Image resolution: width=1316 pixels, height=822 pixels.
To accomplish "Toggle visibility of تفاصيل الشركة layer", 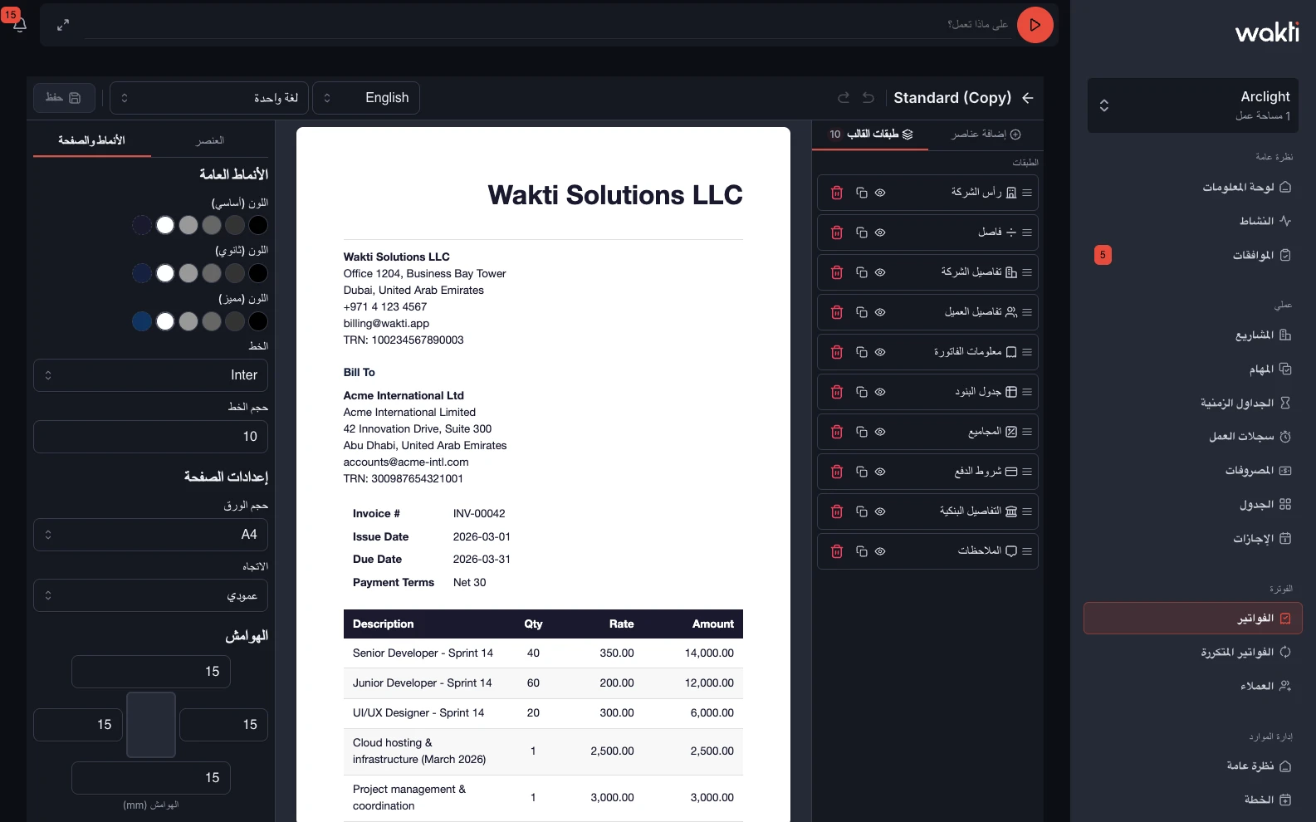I will coord(880,272).
